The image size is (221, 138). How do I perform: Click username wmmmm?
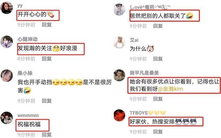pyautogui.click(x=28, y=116)
